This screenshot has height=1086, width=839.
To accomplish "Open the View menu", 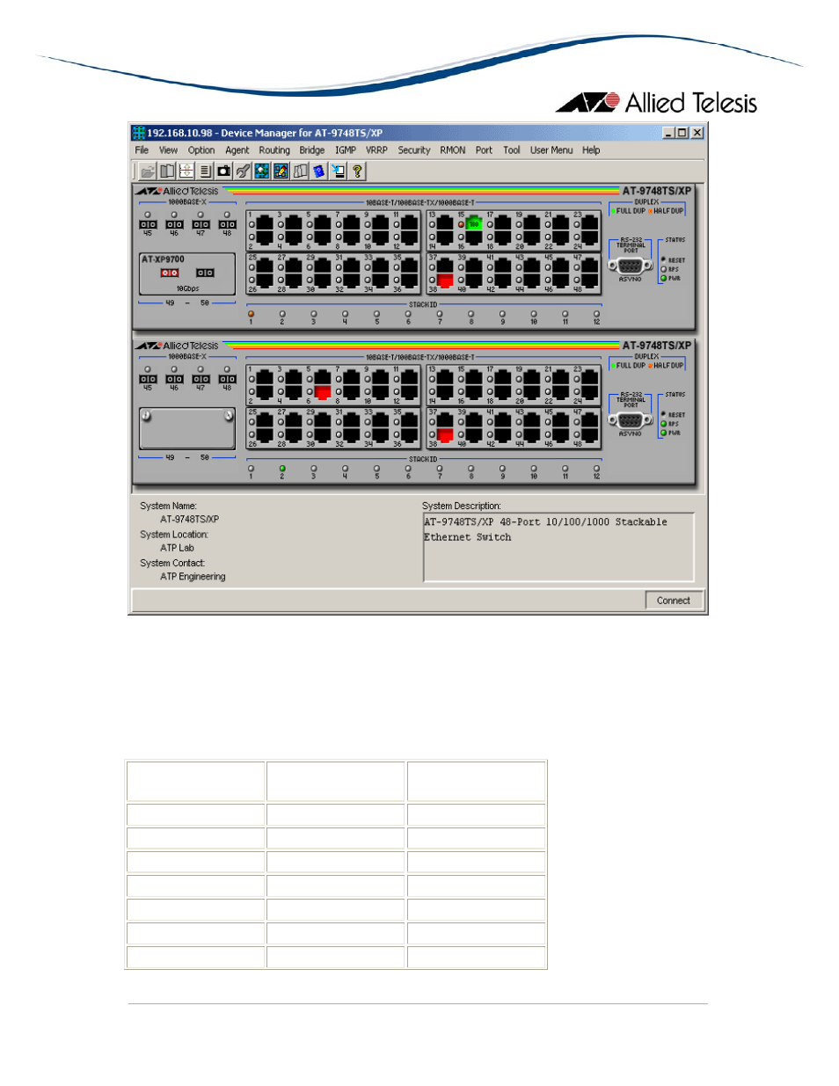I will tap(168, 150).
